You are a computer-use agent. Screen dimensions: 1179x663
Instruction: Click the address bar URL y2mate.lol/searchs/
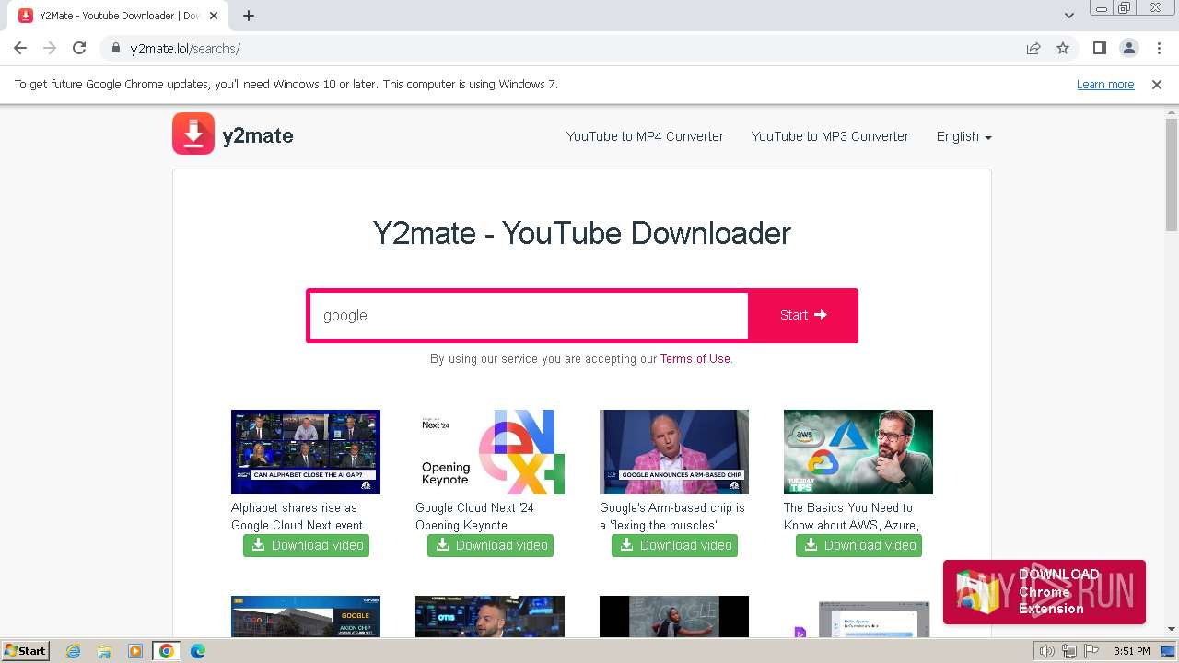point(185,49)
